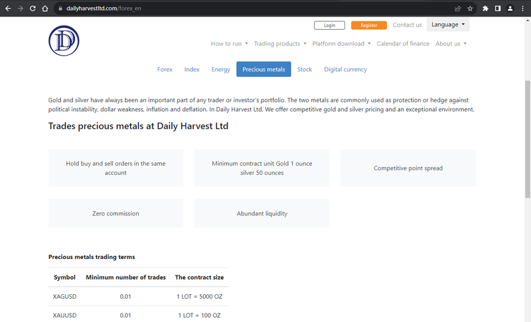
Task: Click the 'Symbol' column header
Action: tap(64, 278)
